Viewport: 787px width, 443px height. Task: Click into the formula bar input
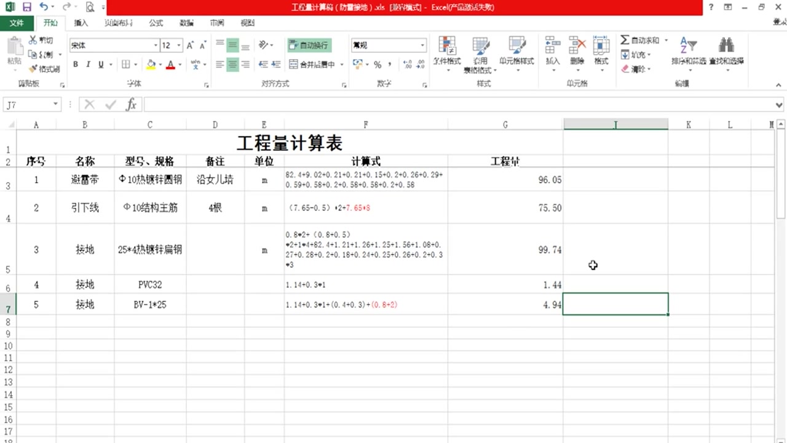click(x=458, y=105)
